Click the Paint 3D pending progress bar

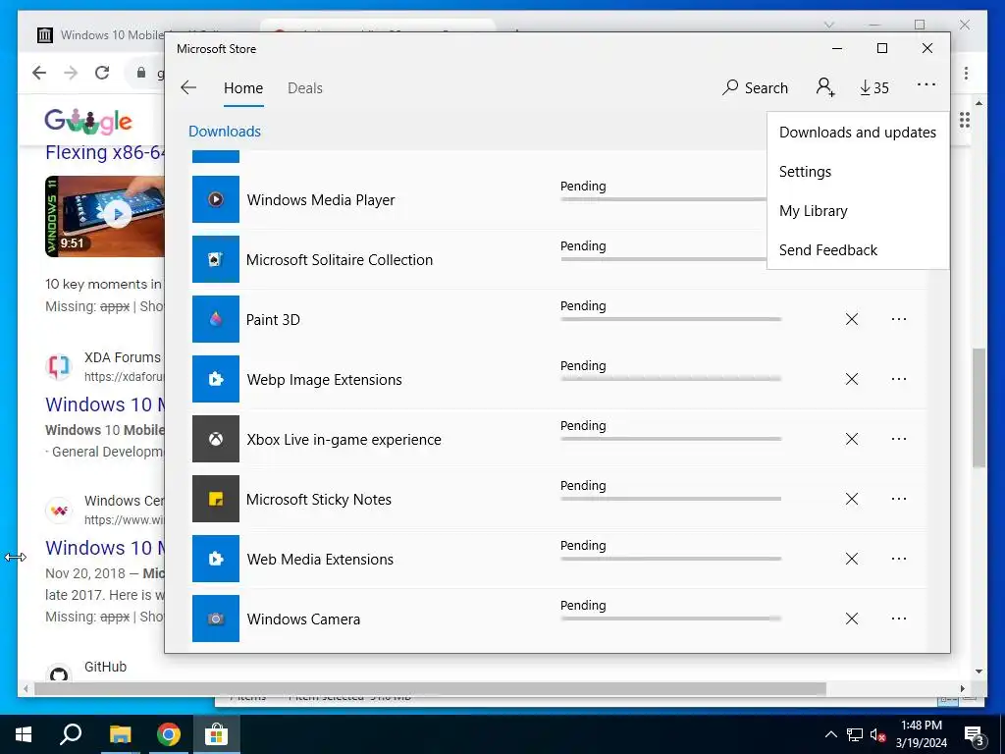coord(670,319)
